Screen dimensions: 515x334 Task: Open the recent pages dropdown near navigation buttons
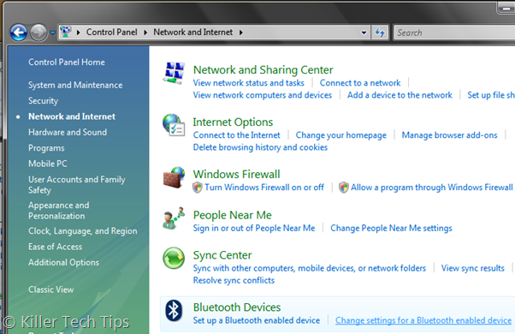pyautogui.click(x=52, y=33)
